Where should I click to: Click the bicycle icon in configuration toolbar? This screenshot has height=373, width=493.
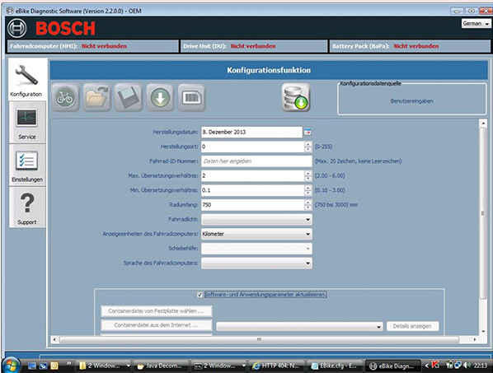[65, 98]
